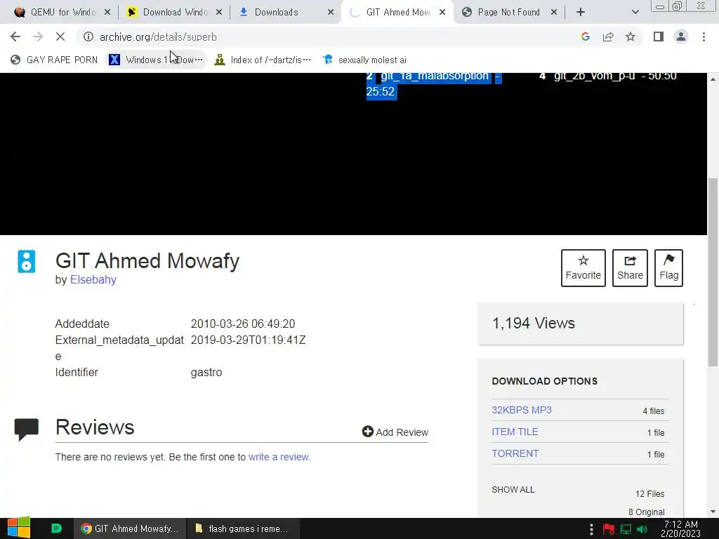Close the Download Windows tab
This screenshot has height=539, width=719.
pos(219,13)
